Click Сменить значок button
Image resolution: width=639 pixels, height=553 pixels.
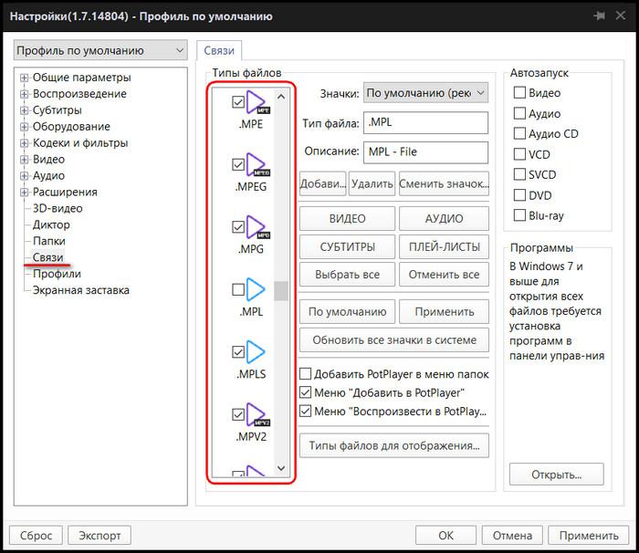tap(444, 183)
